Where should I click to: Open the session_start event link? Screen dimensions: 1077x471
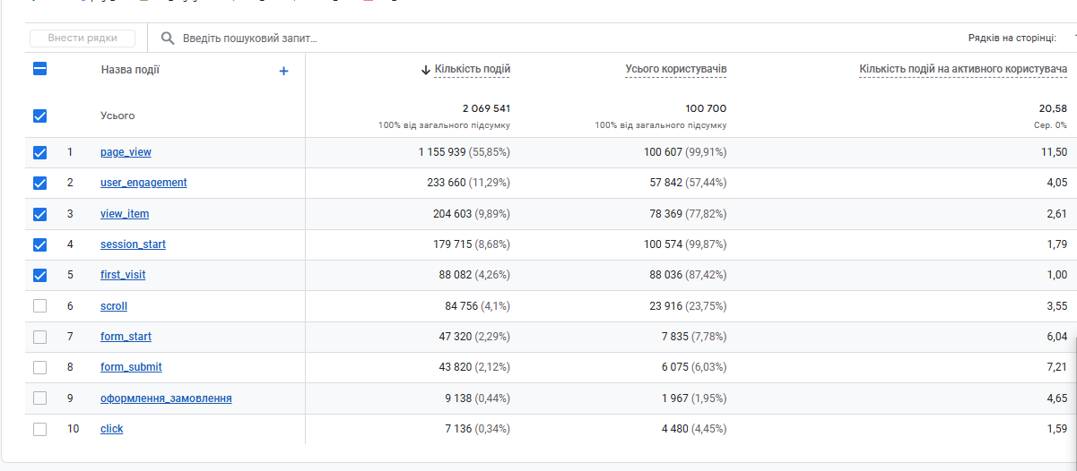point(133,244)
